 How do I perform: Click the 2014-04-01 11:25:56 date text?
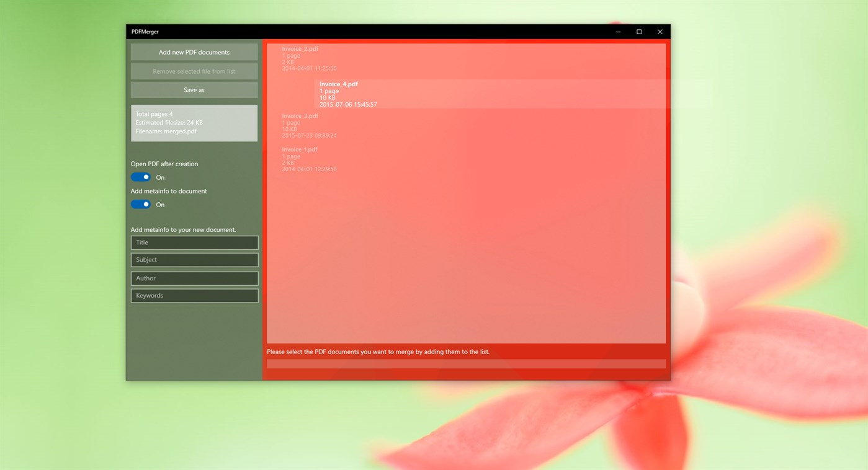pyautogui.click(x=309, y=69)
